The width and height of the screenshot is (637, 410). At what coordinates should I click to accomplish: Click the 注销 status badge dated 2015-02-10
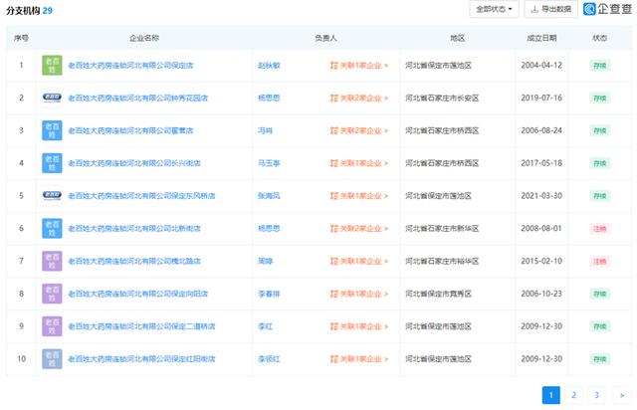(x=599, y=262)
